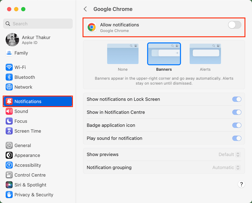This screenshot has width=252, height=203.
Task: Click the magnifier icon in Search field
Action: 8,24
